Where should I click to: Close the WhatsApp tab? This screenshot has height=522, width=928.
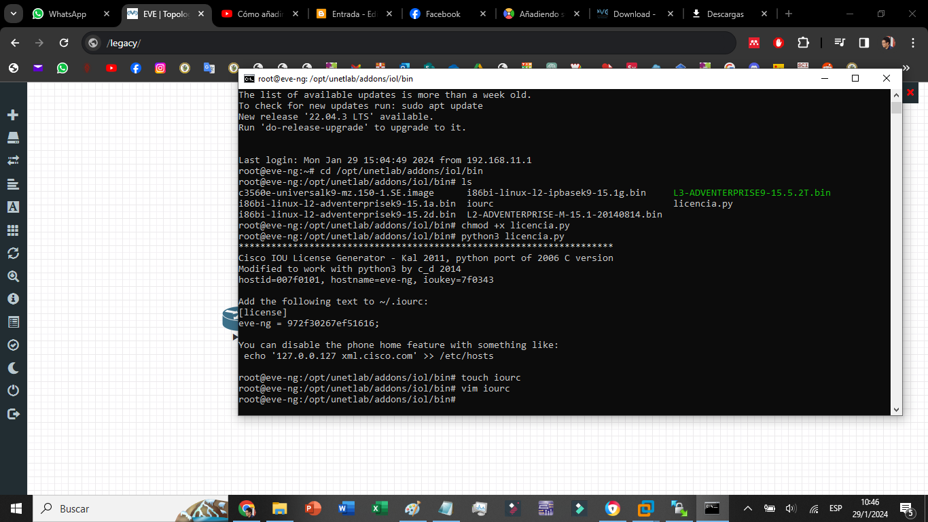coord(106,14)
